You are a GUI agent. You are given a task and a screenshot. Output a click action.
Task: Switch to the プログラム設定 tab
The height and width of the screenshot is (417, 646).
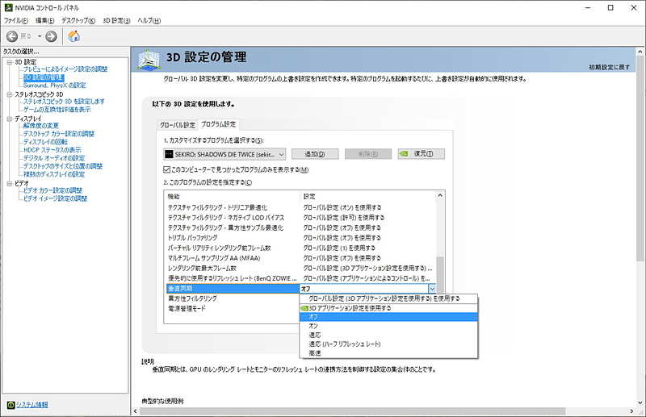218,124
